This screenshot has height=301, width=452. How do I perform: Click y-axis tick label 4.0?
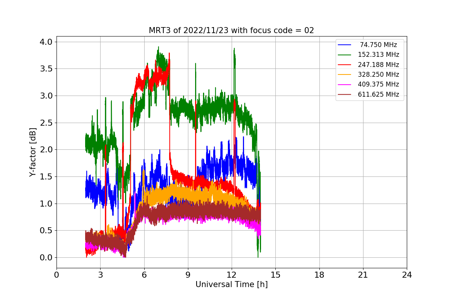46,42
